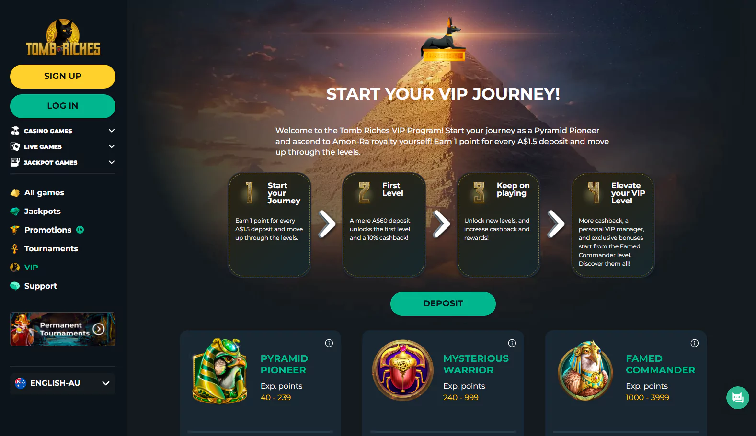756x436 pixels.
Task: Expand the Live Games menu
Action: [112, 146]
